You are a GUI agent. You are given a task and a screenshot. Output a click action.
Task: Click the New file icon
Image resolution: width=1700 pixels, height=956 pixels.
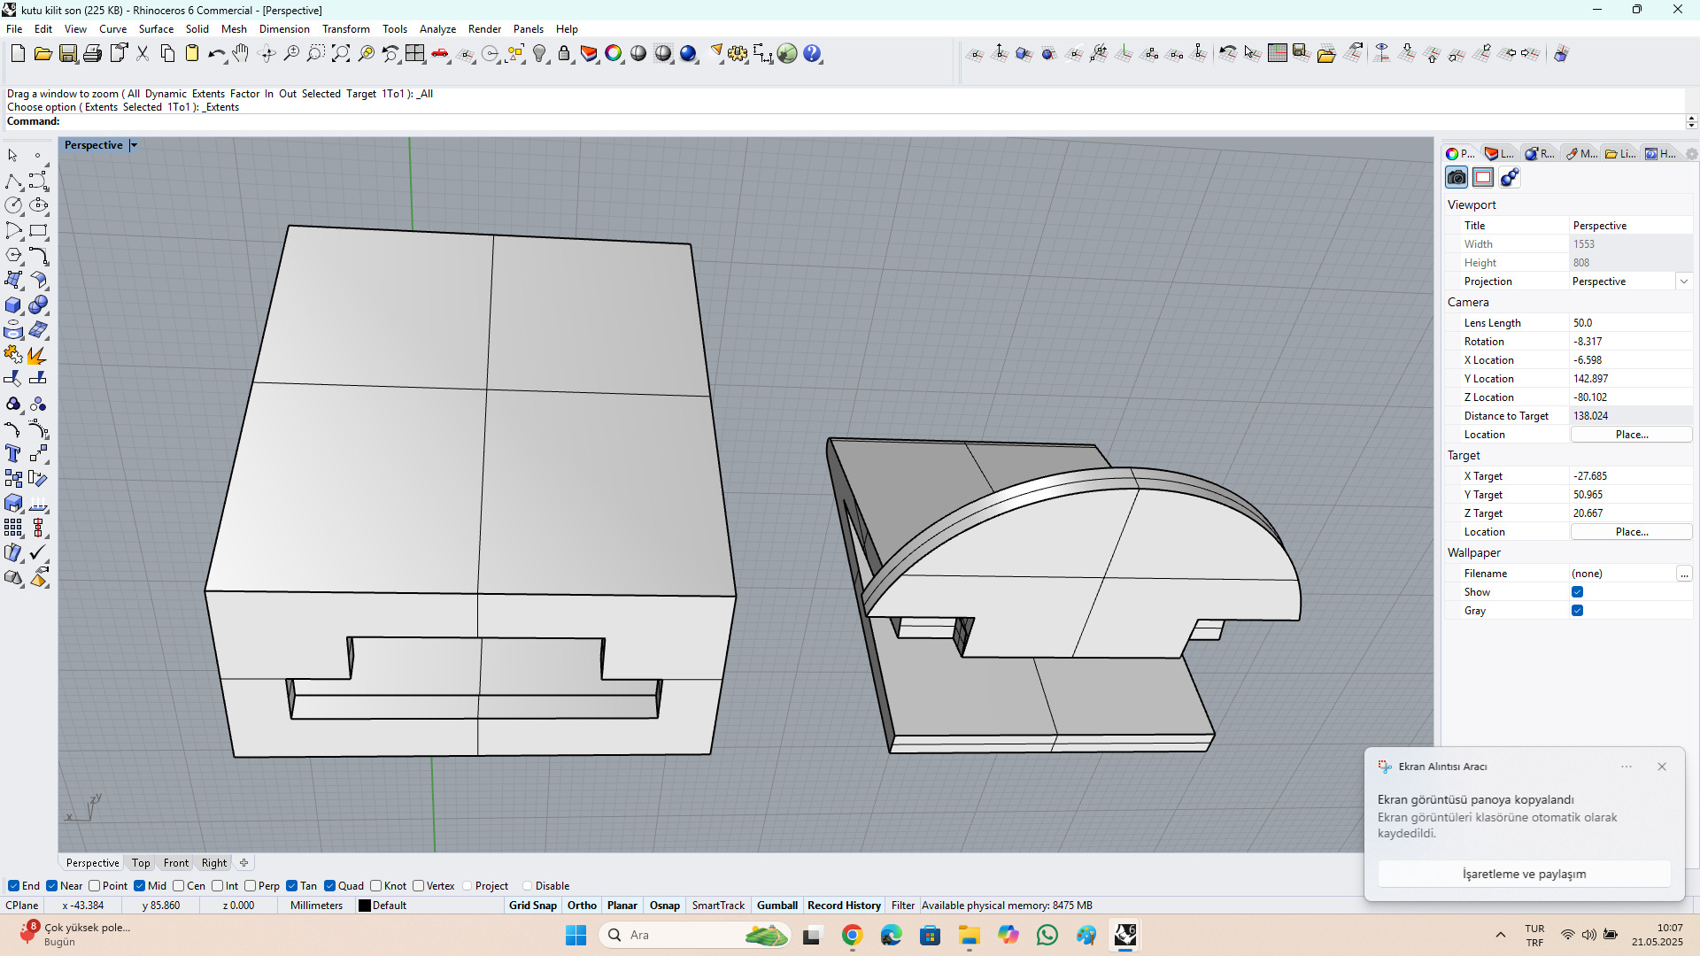pos(18,54)
